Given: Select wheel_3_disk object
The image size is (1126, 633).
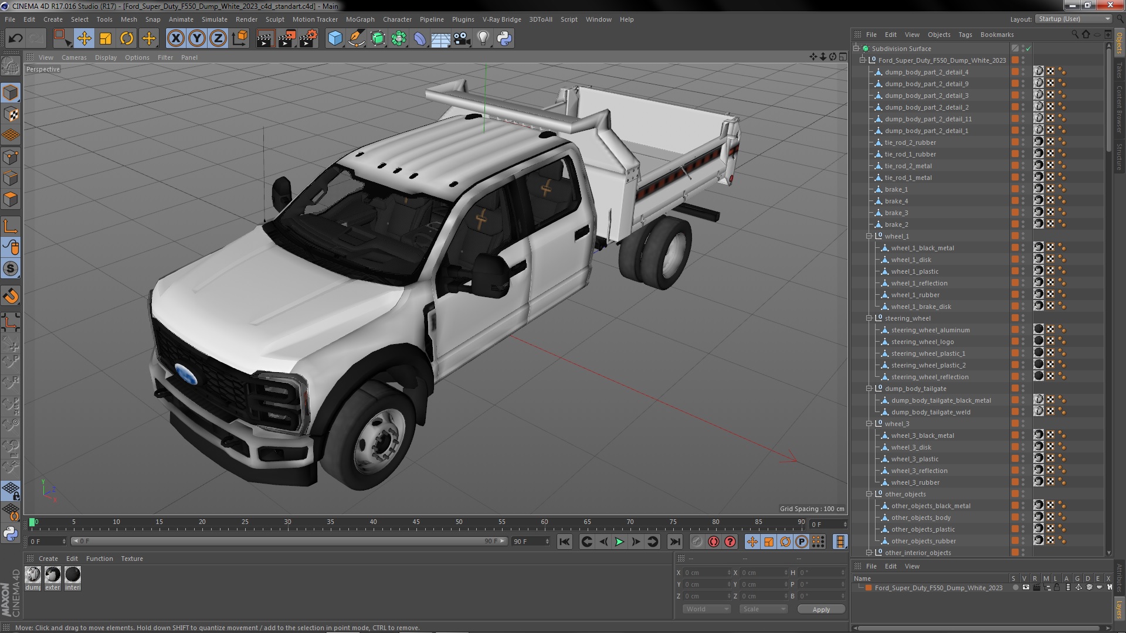Looking at the screenshot, I should [x=911, y=447].
